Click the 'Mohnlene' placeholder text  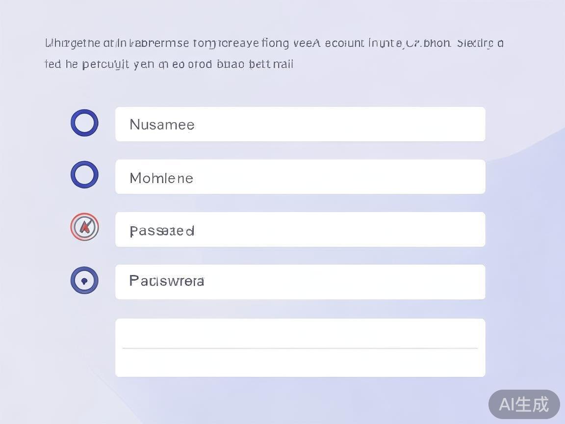tap(161, 178)
